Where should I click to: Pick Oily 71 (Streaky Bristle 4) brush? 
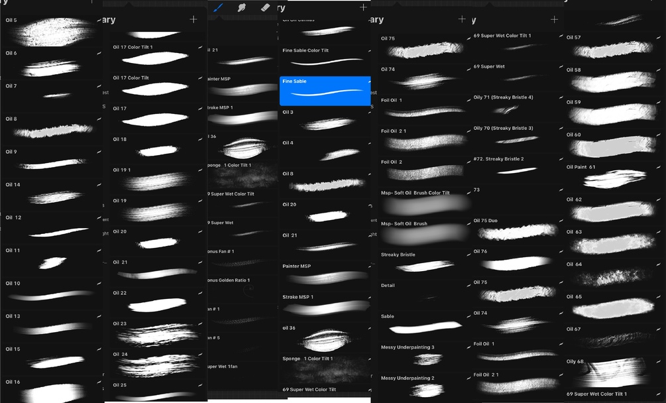(518, 107)
